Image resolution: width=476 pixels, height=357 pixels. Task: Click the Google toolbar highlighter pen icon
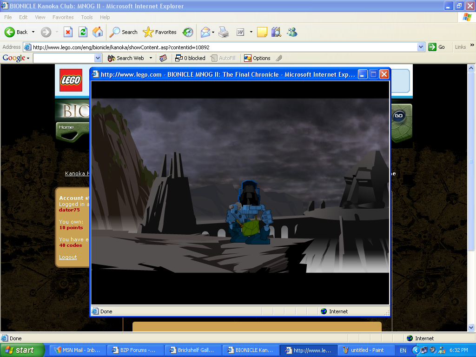pos(279,58)
